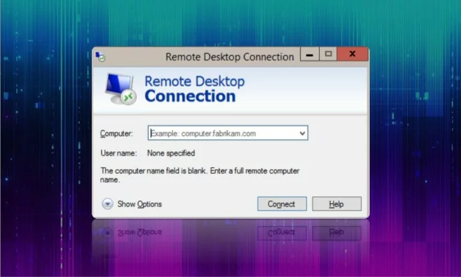Open Help for Remote Desktop Connection
This screenshot has width=461, height=277.
click(337, 204)
